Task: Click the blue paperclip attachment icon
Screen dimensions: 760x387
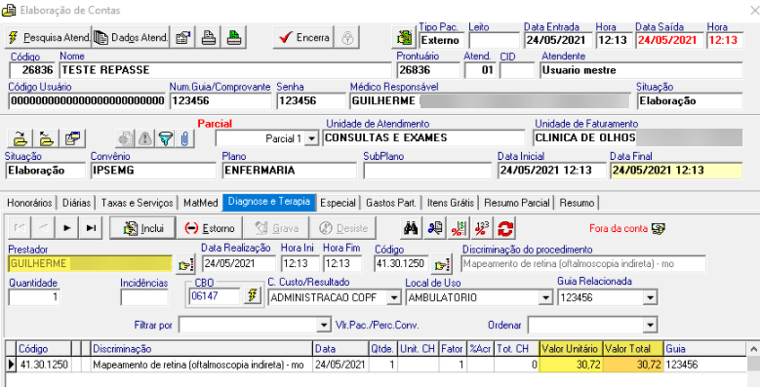Action: point(184,139)
